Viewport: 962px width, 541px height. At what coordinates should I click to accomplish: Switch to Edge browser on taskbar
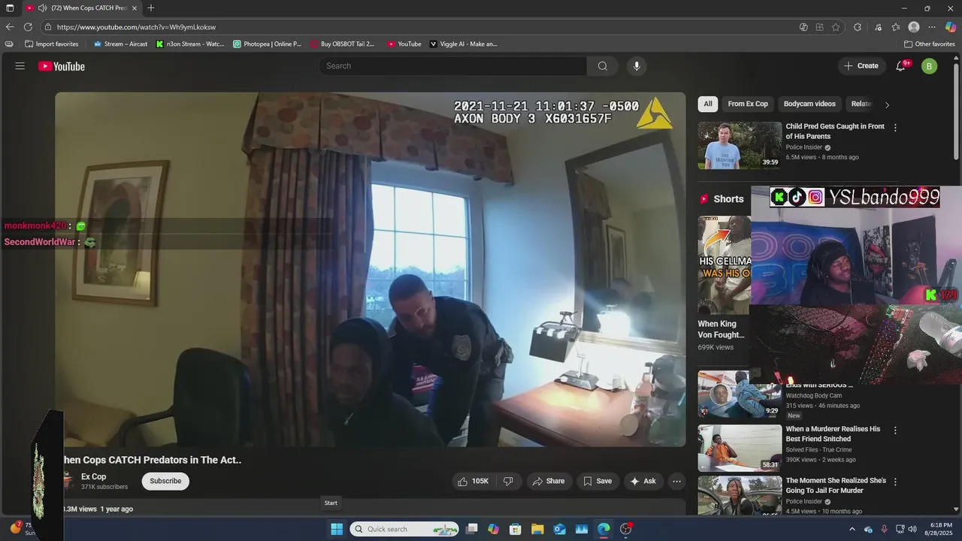604,529
